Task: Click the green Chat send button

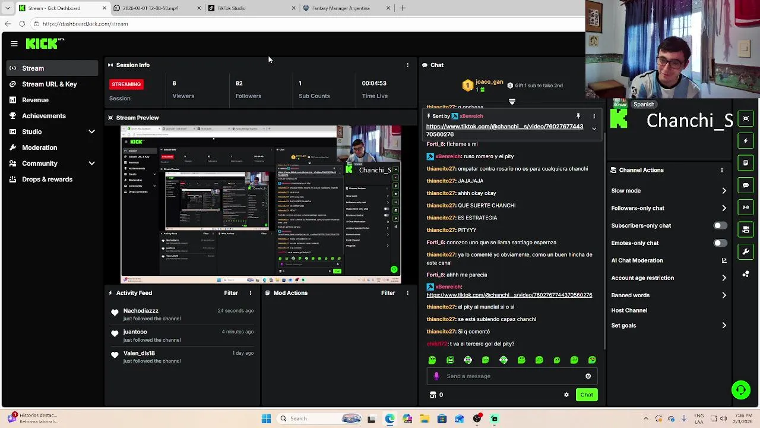Action: (587, 395)
